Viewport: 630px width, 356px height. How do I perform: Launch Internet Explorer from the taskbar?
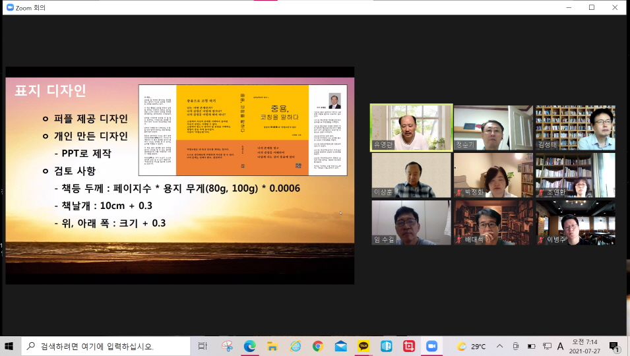295,345
